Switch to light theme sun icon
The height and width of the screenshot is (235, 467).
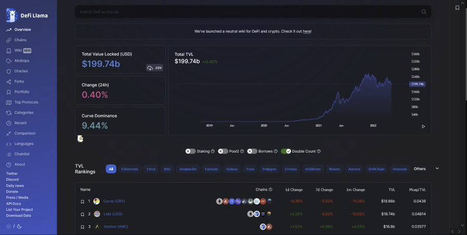click(x=9, y=226)
